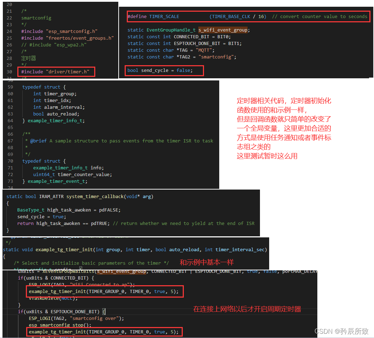Click the 'ESPTOUCH_DONE_BIT = BIT1;' declaration
The height and width of the screenshot is (338, 374).
click(185, 44)
